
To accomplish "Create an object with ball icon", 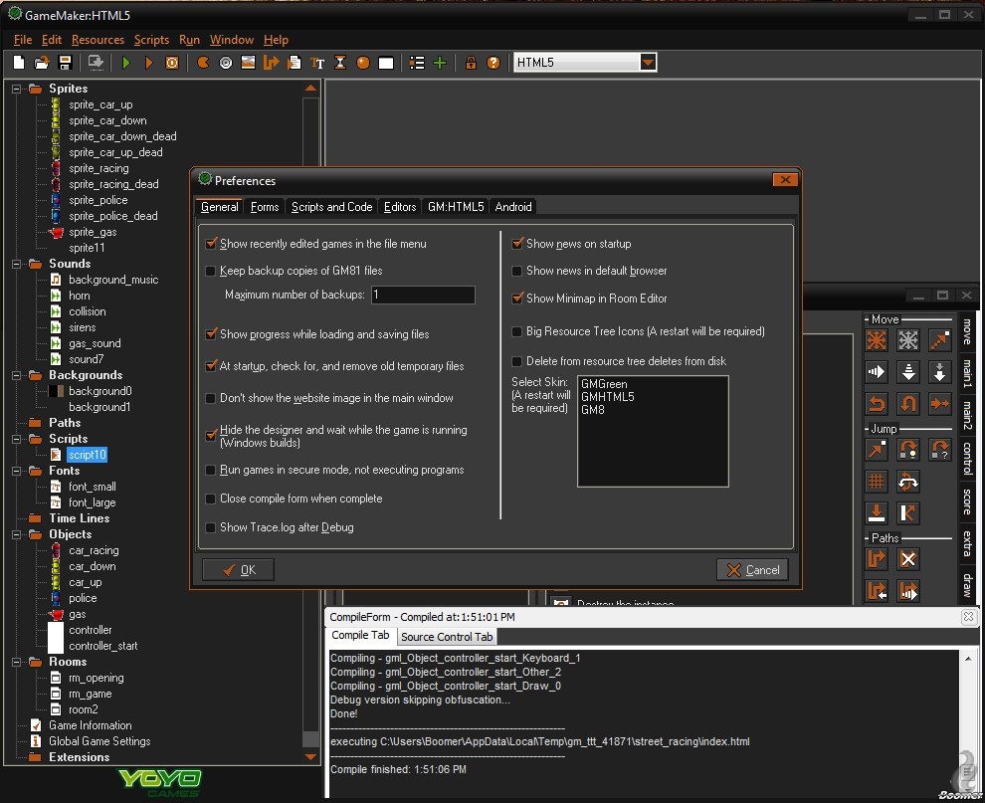I will [x=362, y=63].
